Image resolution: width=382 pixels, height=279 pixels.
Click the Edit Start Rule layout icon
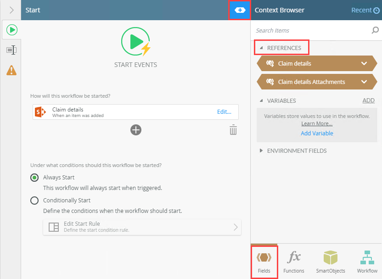[x=54, y=227]
